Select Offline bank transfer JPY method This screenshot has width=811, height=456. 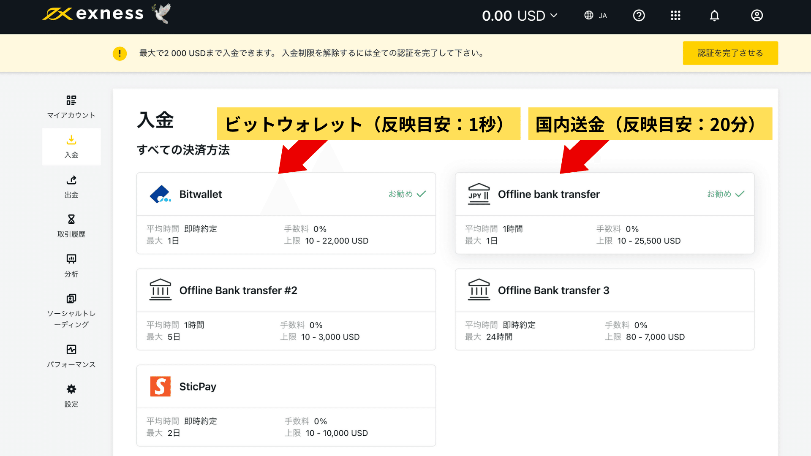[604, 213]
